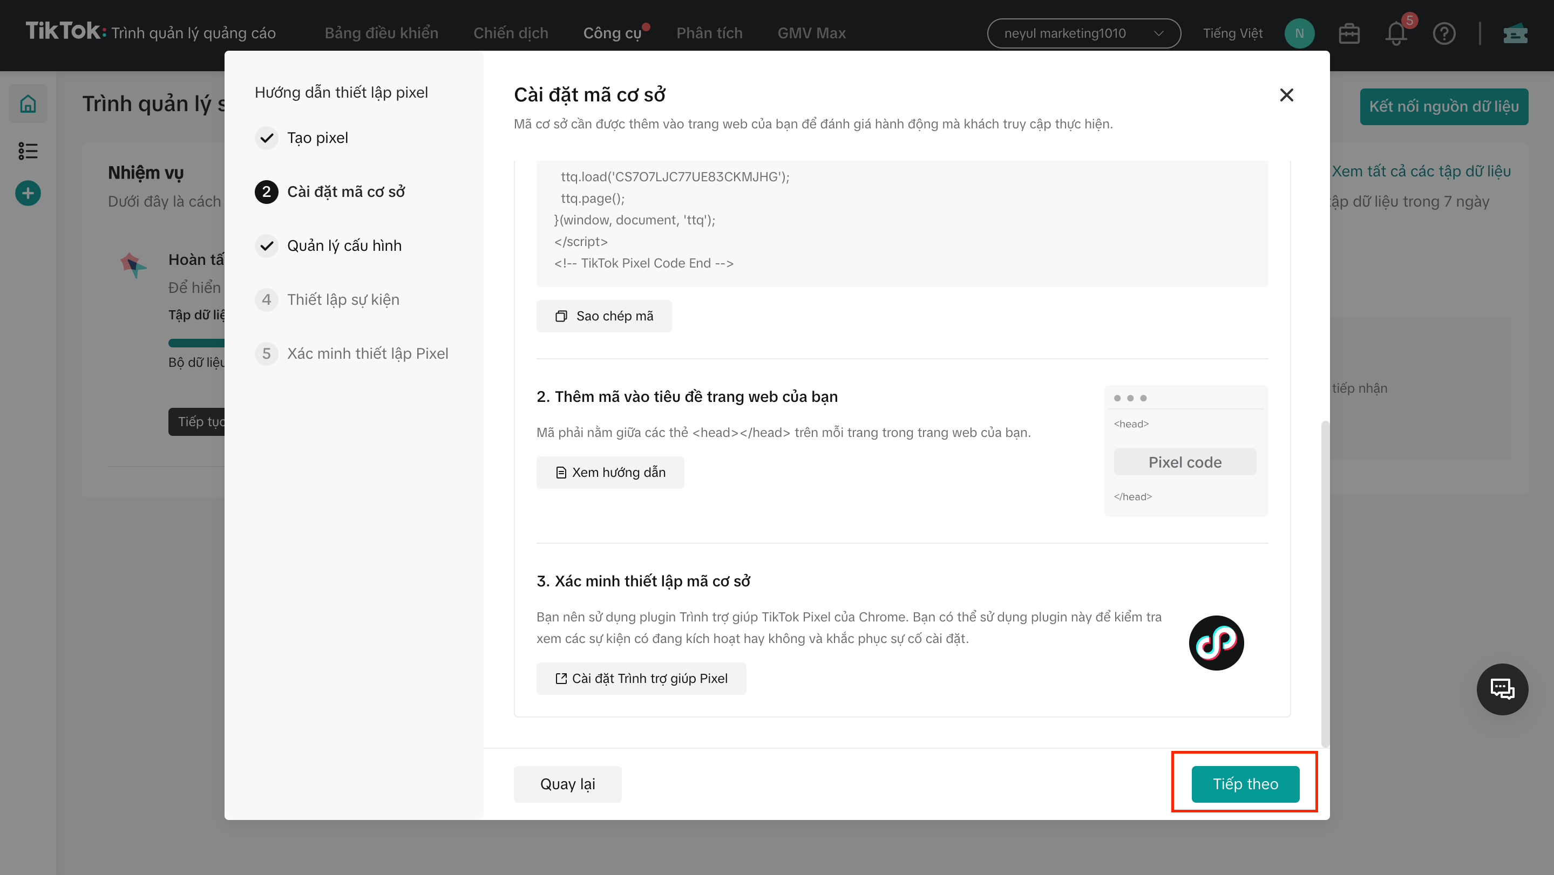
Task: Open the GMV Max menu
Action: [811, 33]
